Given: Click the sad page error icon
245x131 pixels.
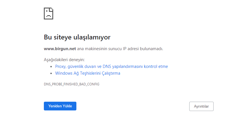Looking at the screenshot, I should 48,14.
